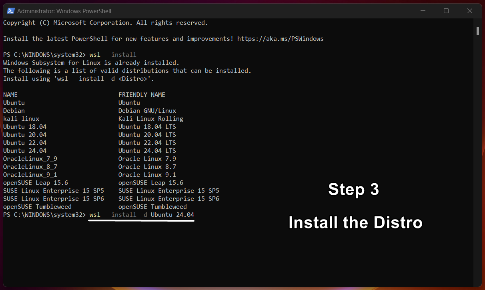Click the 'wsl --install -d Ubuntu-24.04' command
The height and width of the screenshot is (290, 485).
click(142, 215)
